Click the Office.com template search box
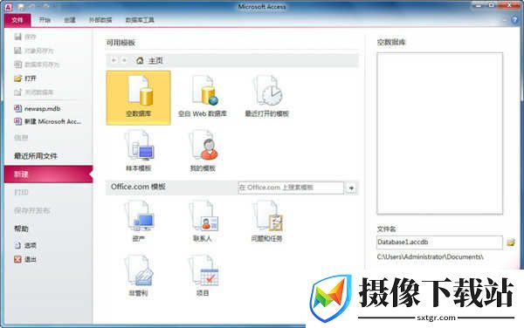The width and height of the screenshot is (524, 328). point(291,188)
